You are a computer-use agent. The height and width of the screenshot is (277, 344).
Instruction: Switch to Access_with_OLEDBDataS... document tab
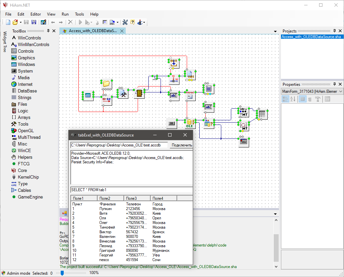[x=92, y=31]
